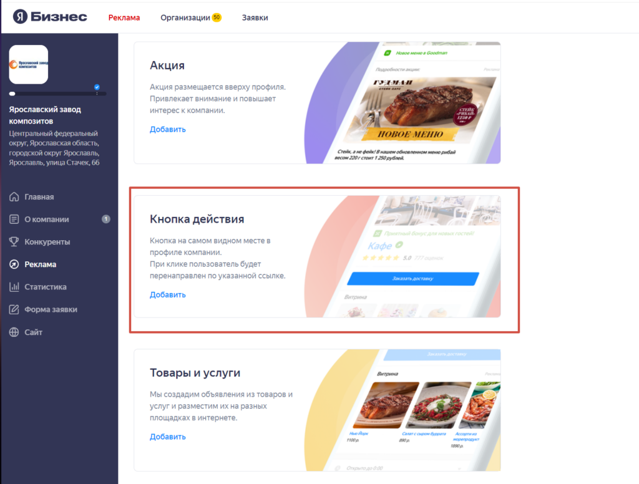Click the О компании document icon
This screenshot has width=639, height=484.
[x=14, y=219]
